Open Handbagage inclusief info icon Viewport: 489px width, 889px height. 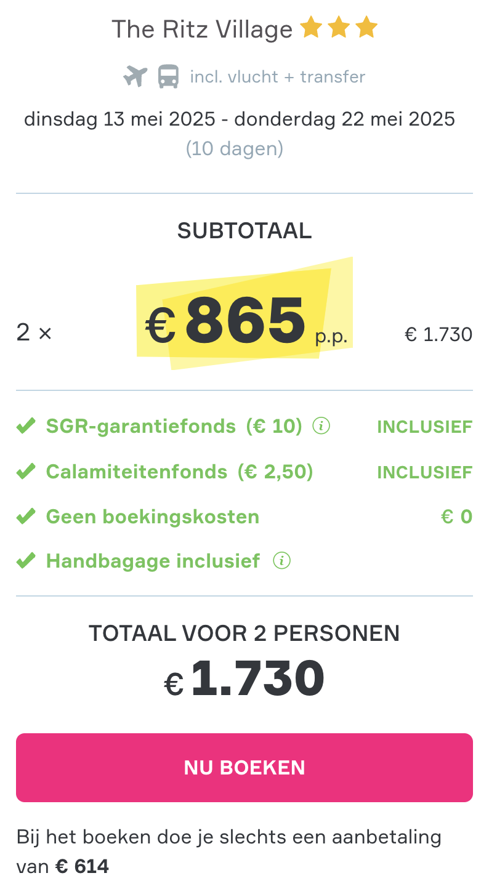coord(281,561)
